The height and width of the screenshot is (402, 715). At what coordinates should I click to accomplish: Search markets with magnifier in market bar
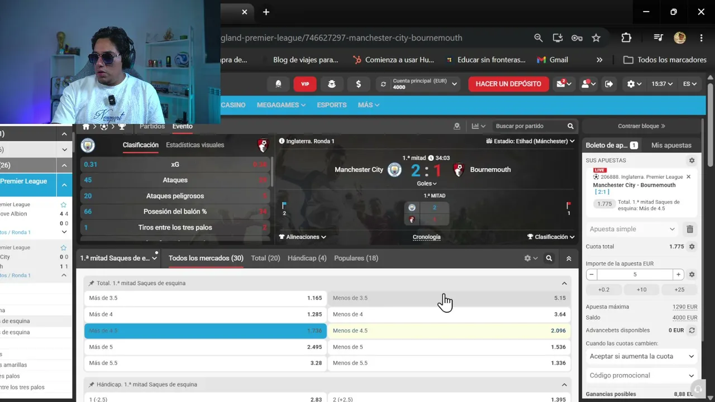click(x=549, y=259)
